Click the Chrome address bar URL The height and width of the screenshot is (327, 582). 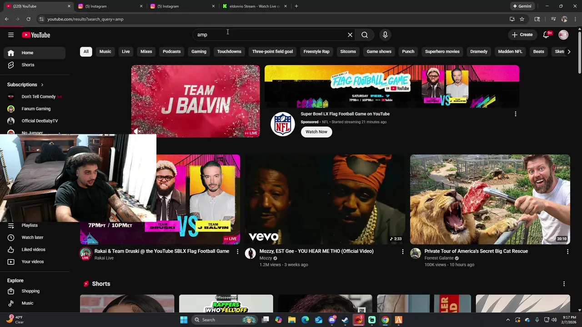click(85, 19)
